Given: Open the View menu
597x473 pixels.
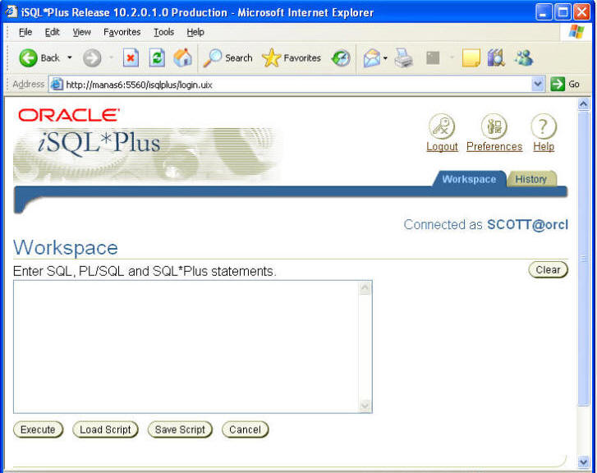Looking at the screenshot, I should (82, 32).
